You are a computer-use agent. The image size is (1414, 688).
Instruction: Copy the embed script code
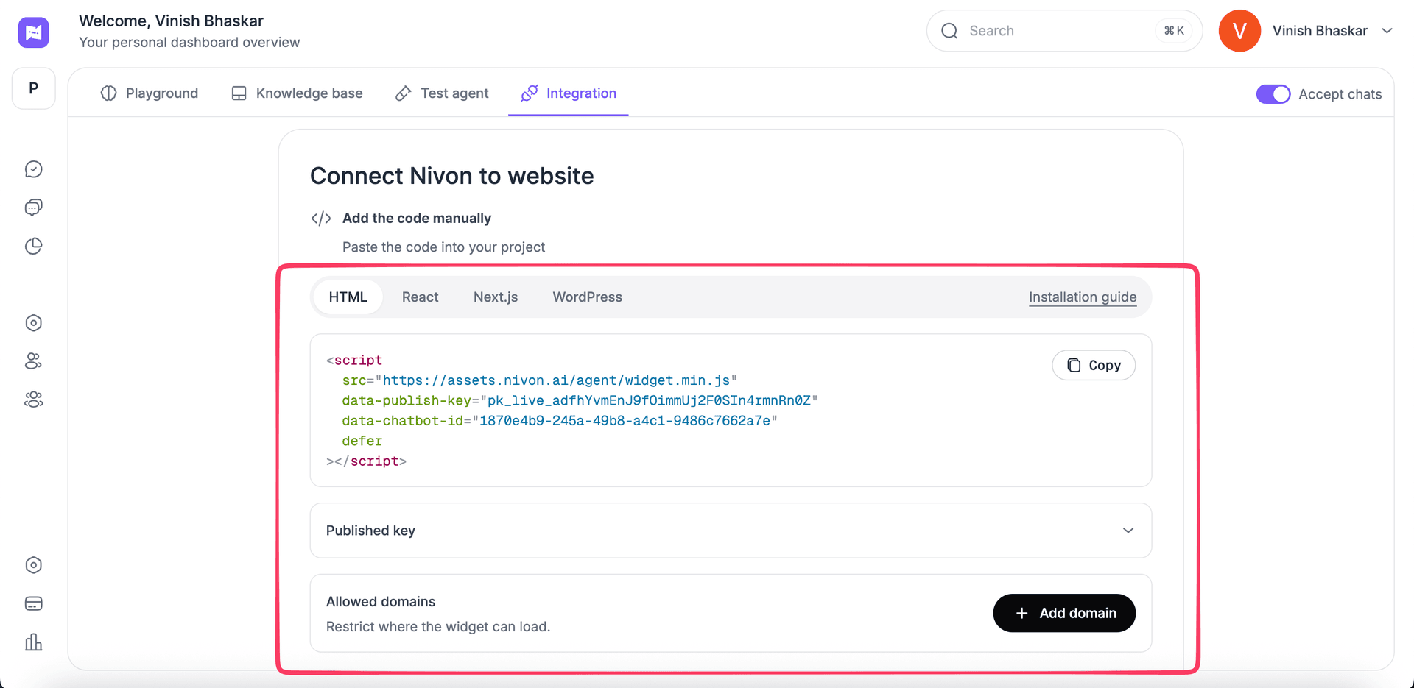tap(1094, 366)
